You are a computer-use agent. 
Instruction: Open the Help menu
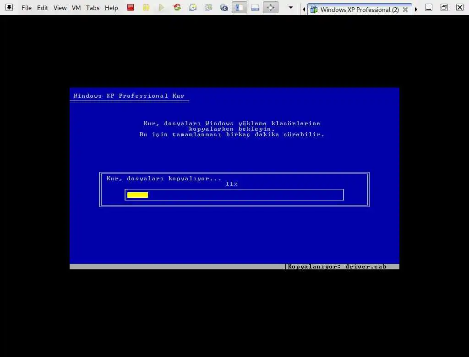(111, 8)
